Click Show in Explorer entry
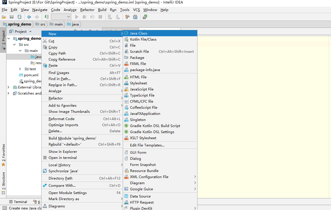 tap(82, 152)
